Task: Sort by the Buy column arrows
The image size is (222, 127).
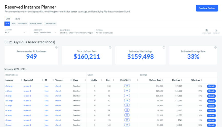Action: click(113, 80)
